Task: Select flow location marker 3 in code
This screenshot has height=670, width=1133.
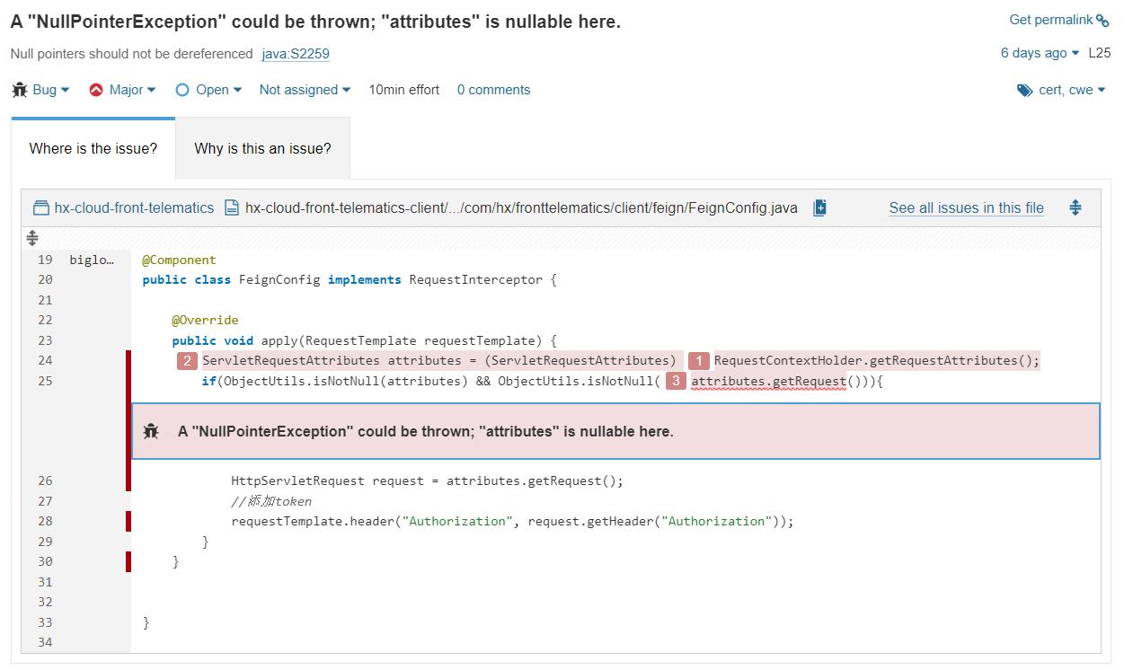Action: 676,381
